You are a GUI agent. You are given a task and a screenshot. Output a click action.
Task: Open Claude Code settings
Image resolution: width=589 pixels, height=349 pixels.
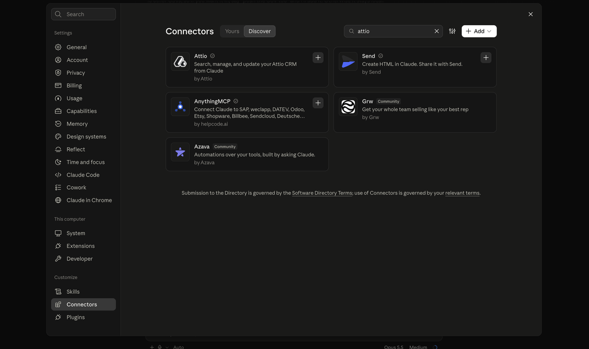click(83, 175)
